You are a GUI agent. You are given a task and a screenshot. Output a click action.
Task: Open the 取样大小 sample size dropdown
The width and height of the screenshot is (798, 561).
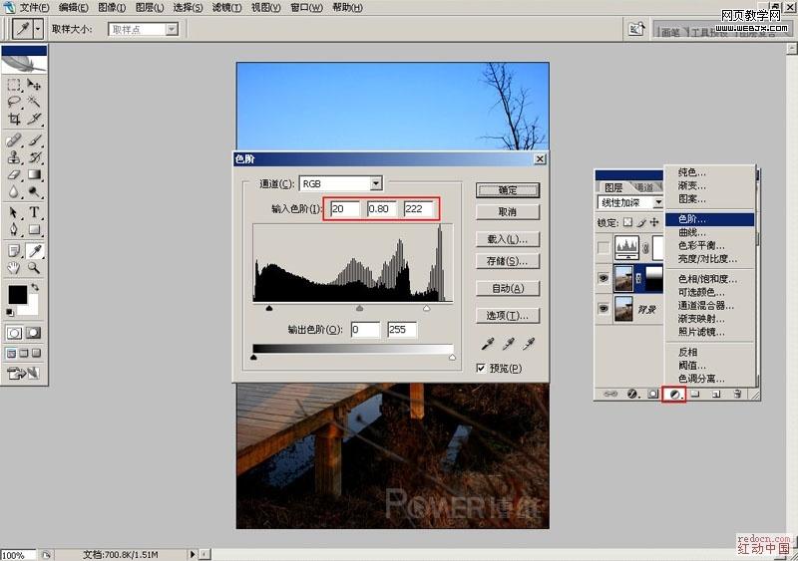coord(172,29)
